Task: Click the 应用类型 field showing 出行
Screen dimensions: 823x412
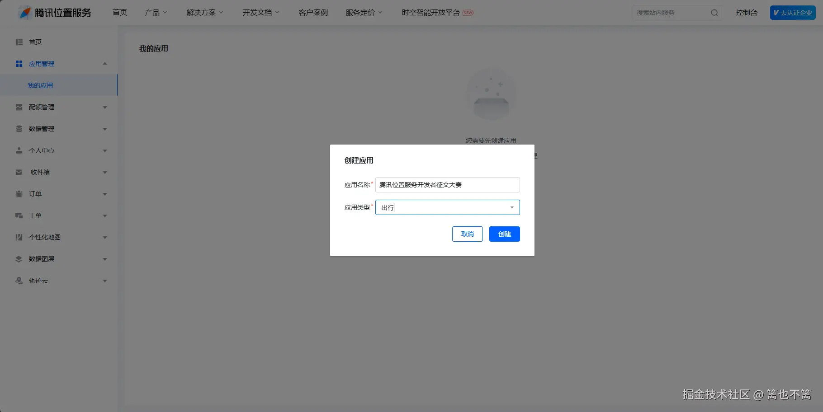Action: (448, 207)
